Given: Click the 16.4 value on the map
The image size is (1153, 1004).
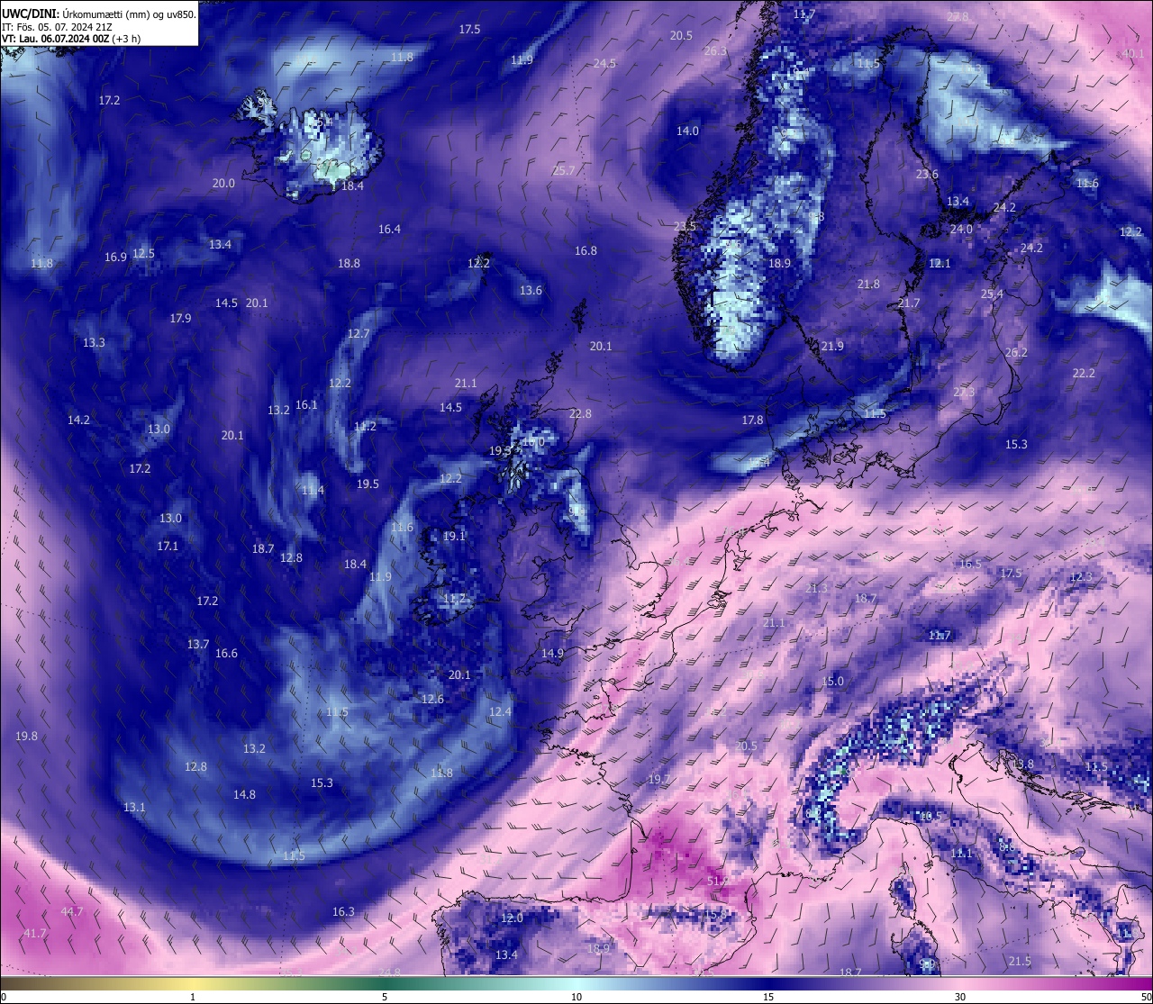Looking at the screenshot, I should pos(389,230).
